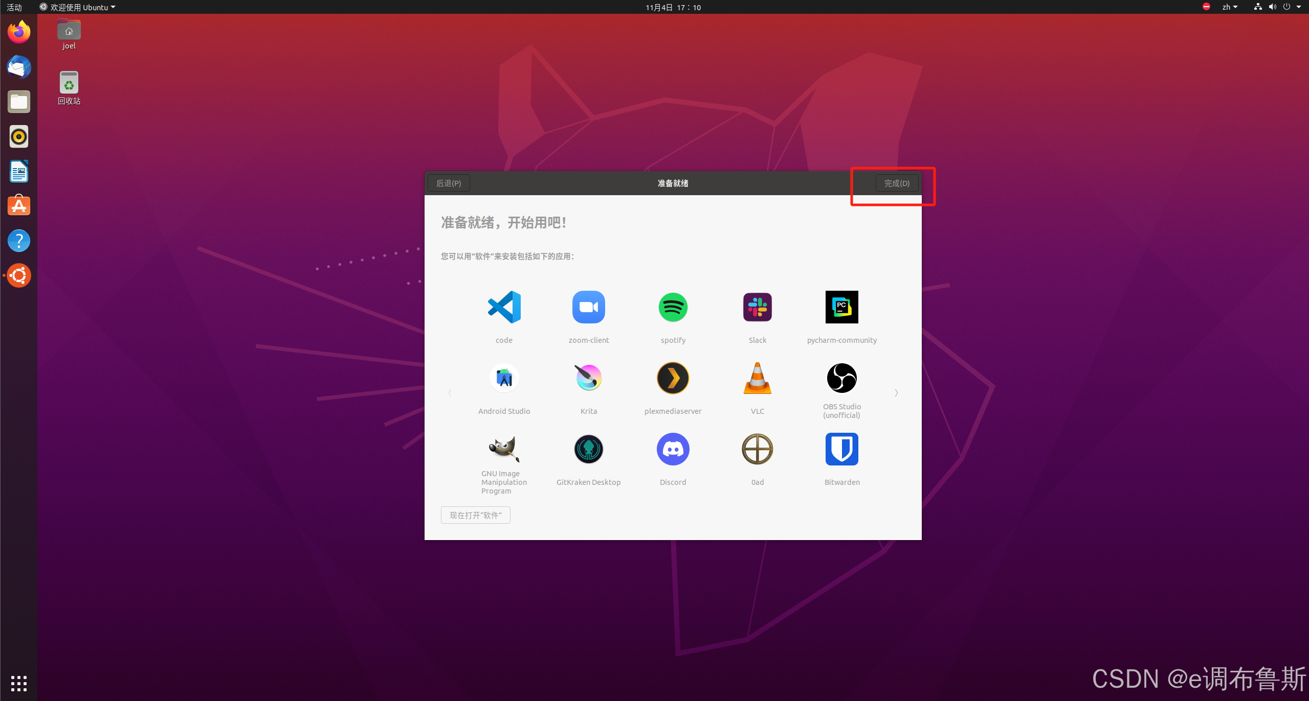Open the 回收站 trash on desktop
1309x701 pixels.
click(69, 88)
